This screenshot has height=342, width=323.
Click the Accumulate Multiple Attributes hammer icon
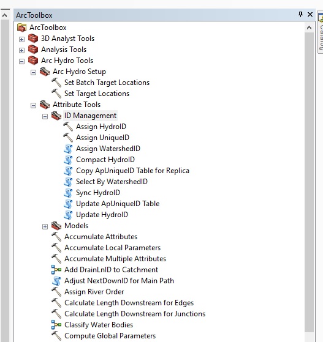(x=56, y=259)
